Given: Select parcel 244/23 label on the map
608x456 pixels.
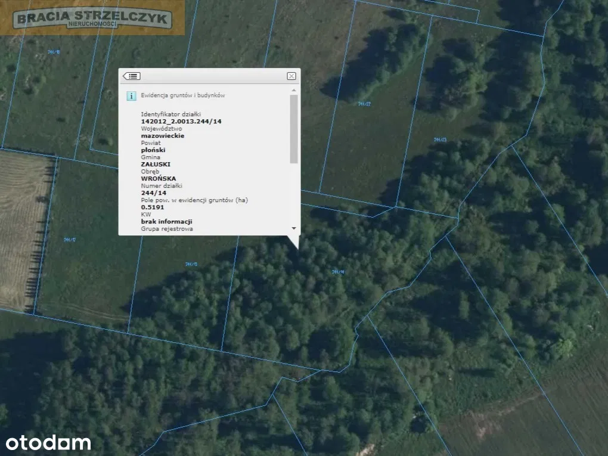Looking at the screenshot, I should tap(440, 139).
